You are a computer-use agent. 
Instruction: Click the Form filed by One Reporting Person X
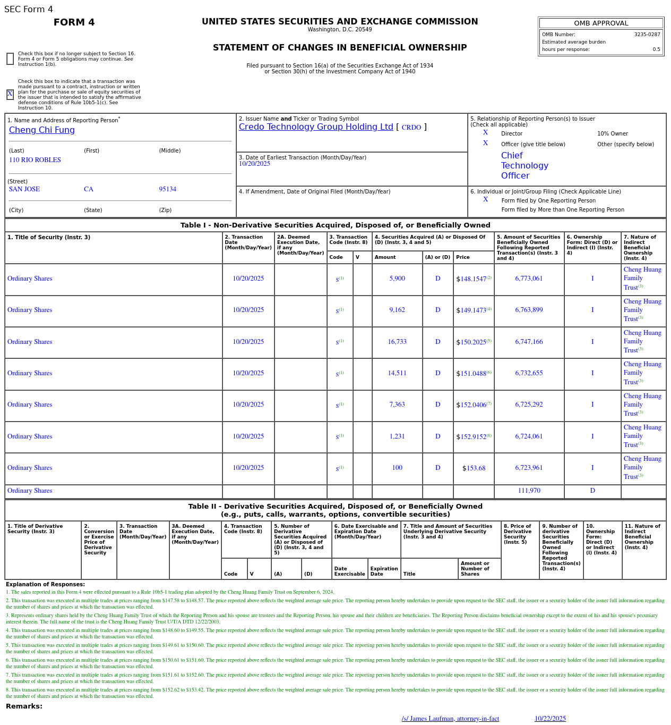point(485,200)
